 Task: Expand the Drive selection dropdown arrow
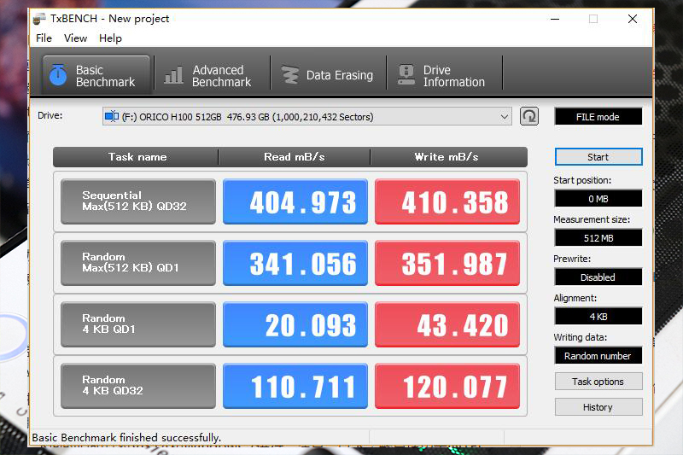click(504, 117)
